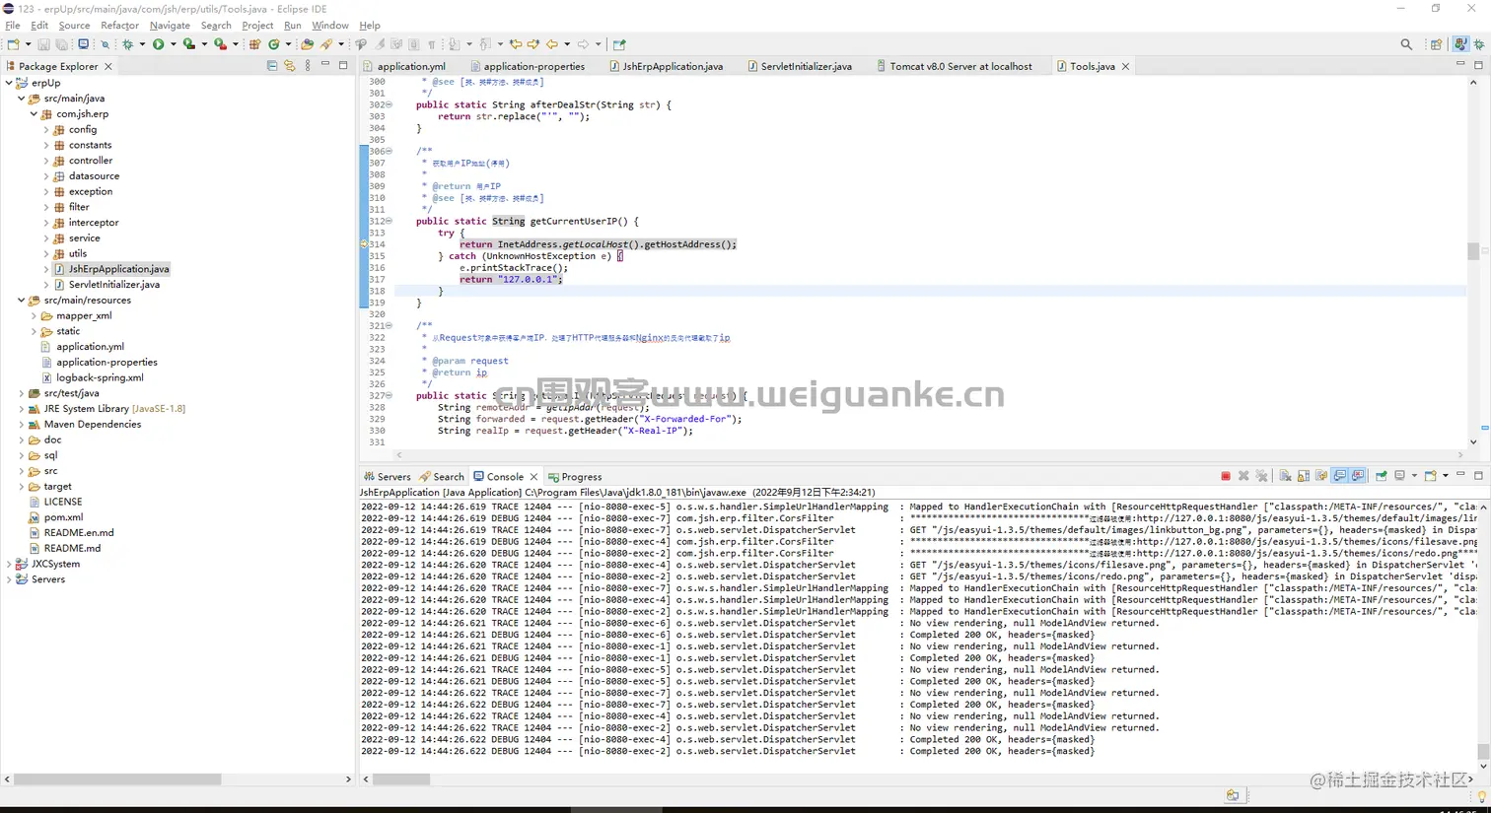This screenshot has width=1491, height=813.
Task: Select JshErpApplication.java in Package Explorer
Action: 111,269
